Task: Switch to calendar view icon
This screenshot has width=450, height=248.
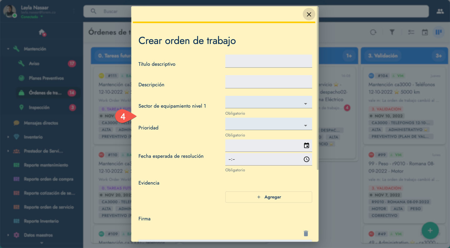Action: pos(425,32)
